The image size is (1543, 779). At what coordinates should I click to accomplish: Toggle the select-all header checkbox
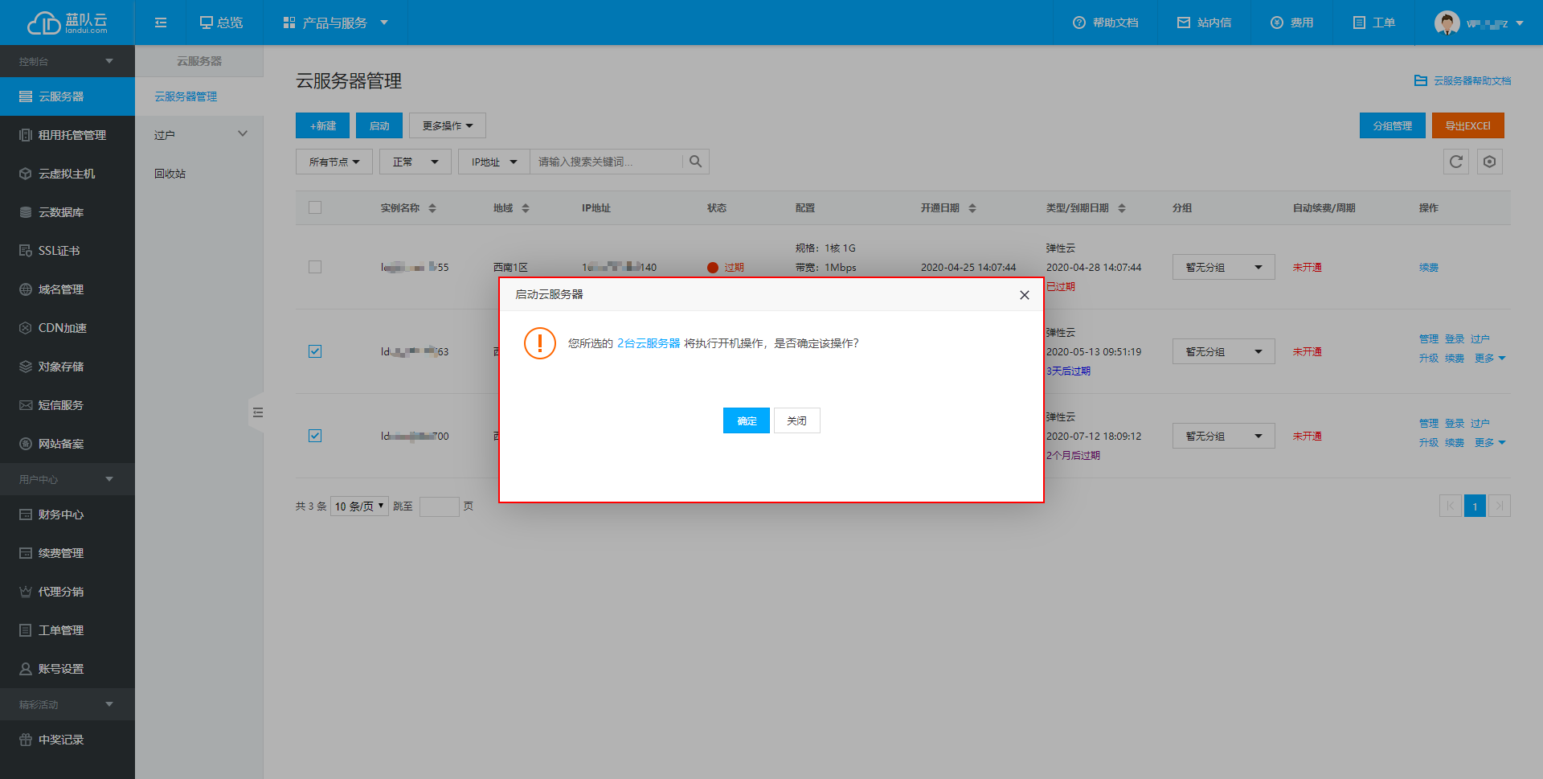pos(315,207)
